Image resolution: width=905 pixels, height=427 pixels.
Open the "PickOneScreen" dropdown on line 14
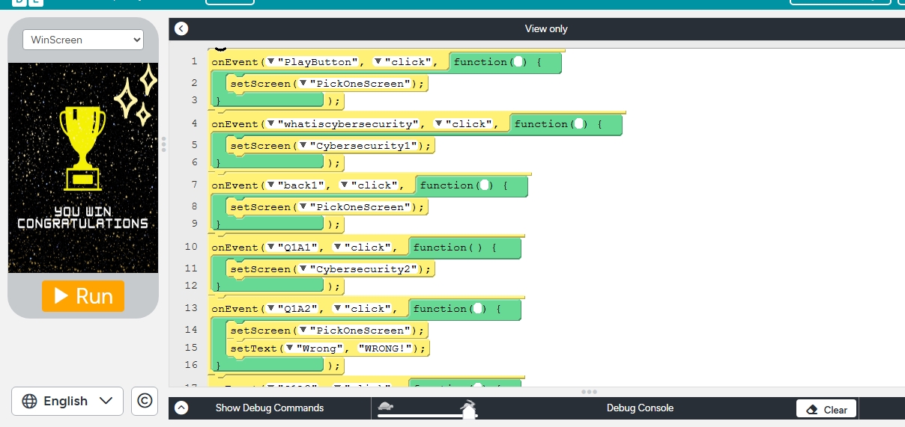[303, 331]
